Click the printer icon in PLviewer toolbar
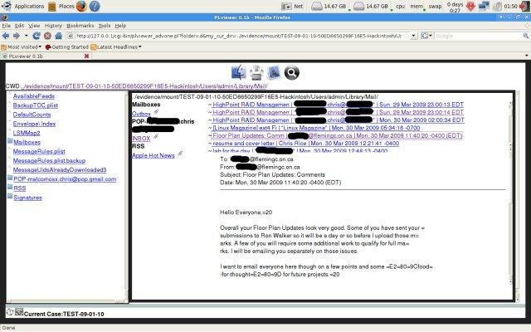This screenshot has width=531, height=332. coord(256,72)
